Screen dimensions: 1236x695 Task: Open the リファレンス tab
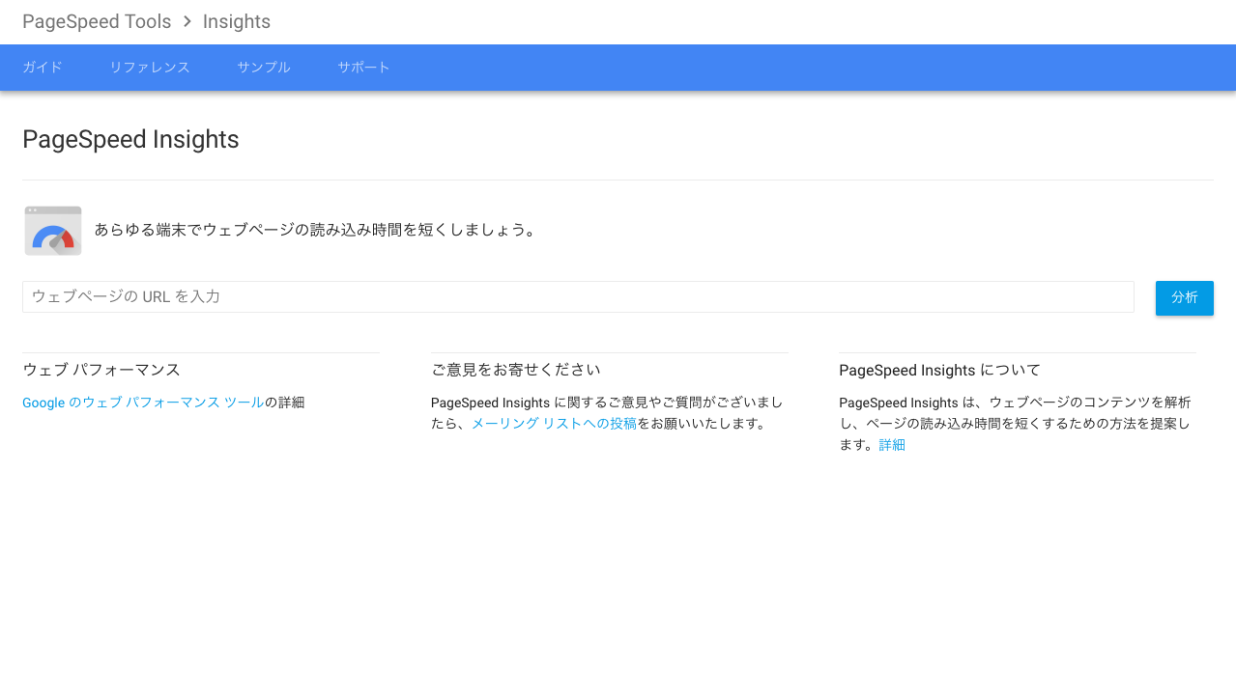pos(150,68)
